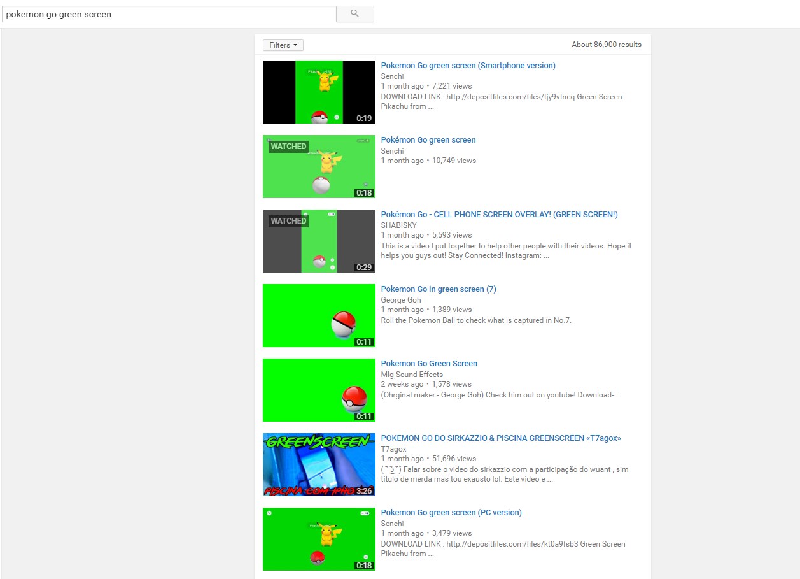Open Mlg Sound Effects pokeball thumbnail

319,390
